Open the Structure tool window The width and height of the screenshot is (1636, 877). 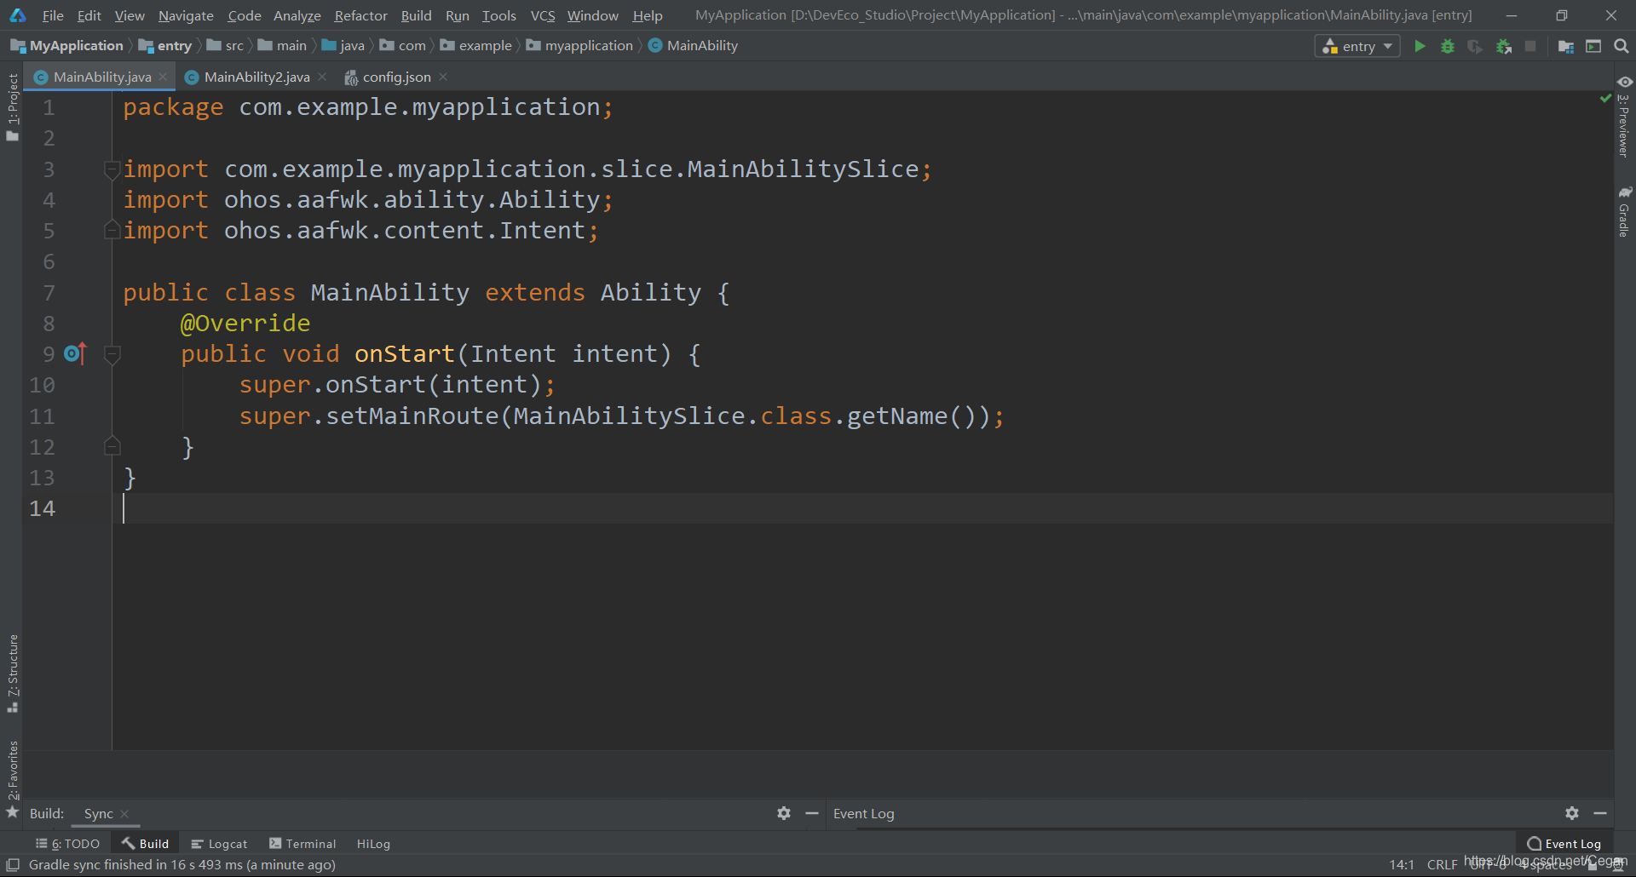tap(12, 673)
